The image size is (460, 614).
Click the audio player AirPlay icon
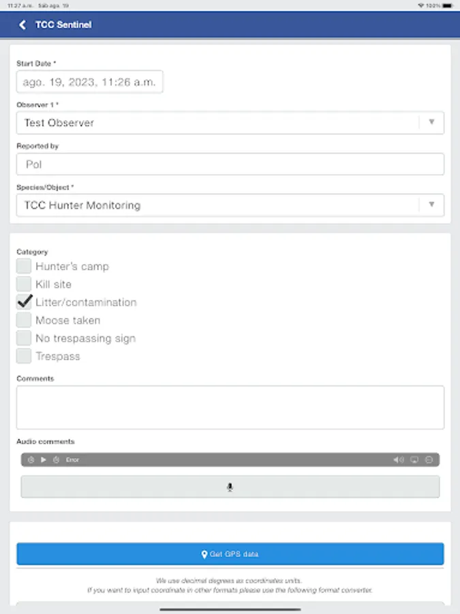point(414,460)
